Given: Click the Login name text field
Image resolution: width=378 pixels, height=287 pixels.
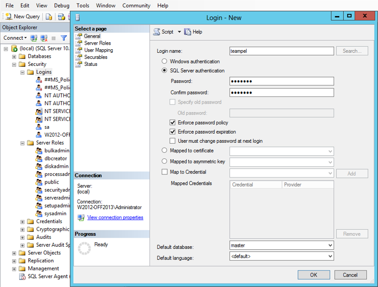Looking at the screenshot, I should [281, 51].
